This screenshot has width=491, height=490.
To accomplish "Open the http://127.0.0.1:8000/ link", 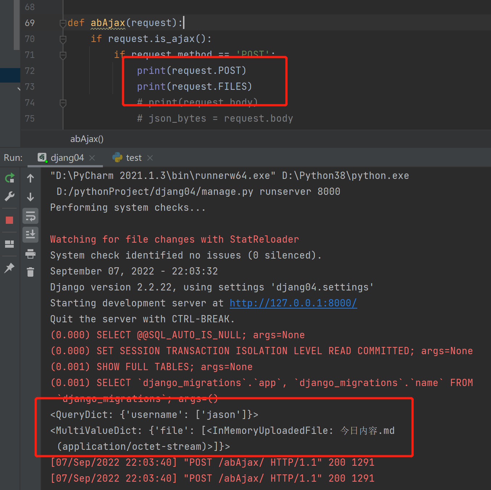I will click(x=293, y=303).
